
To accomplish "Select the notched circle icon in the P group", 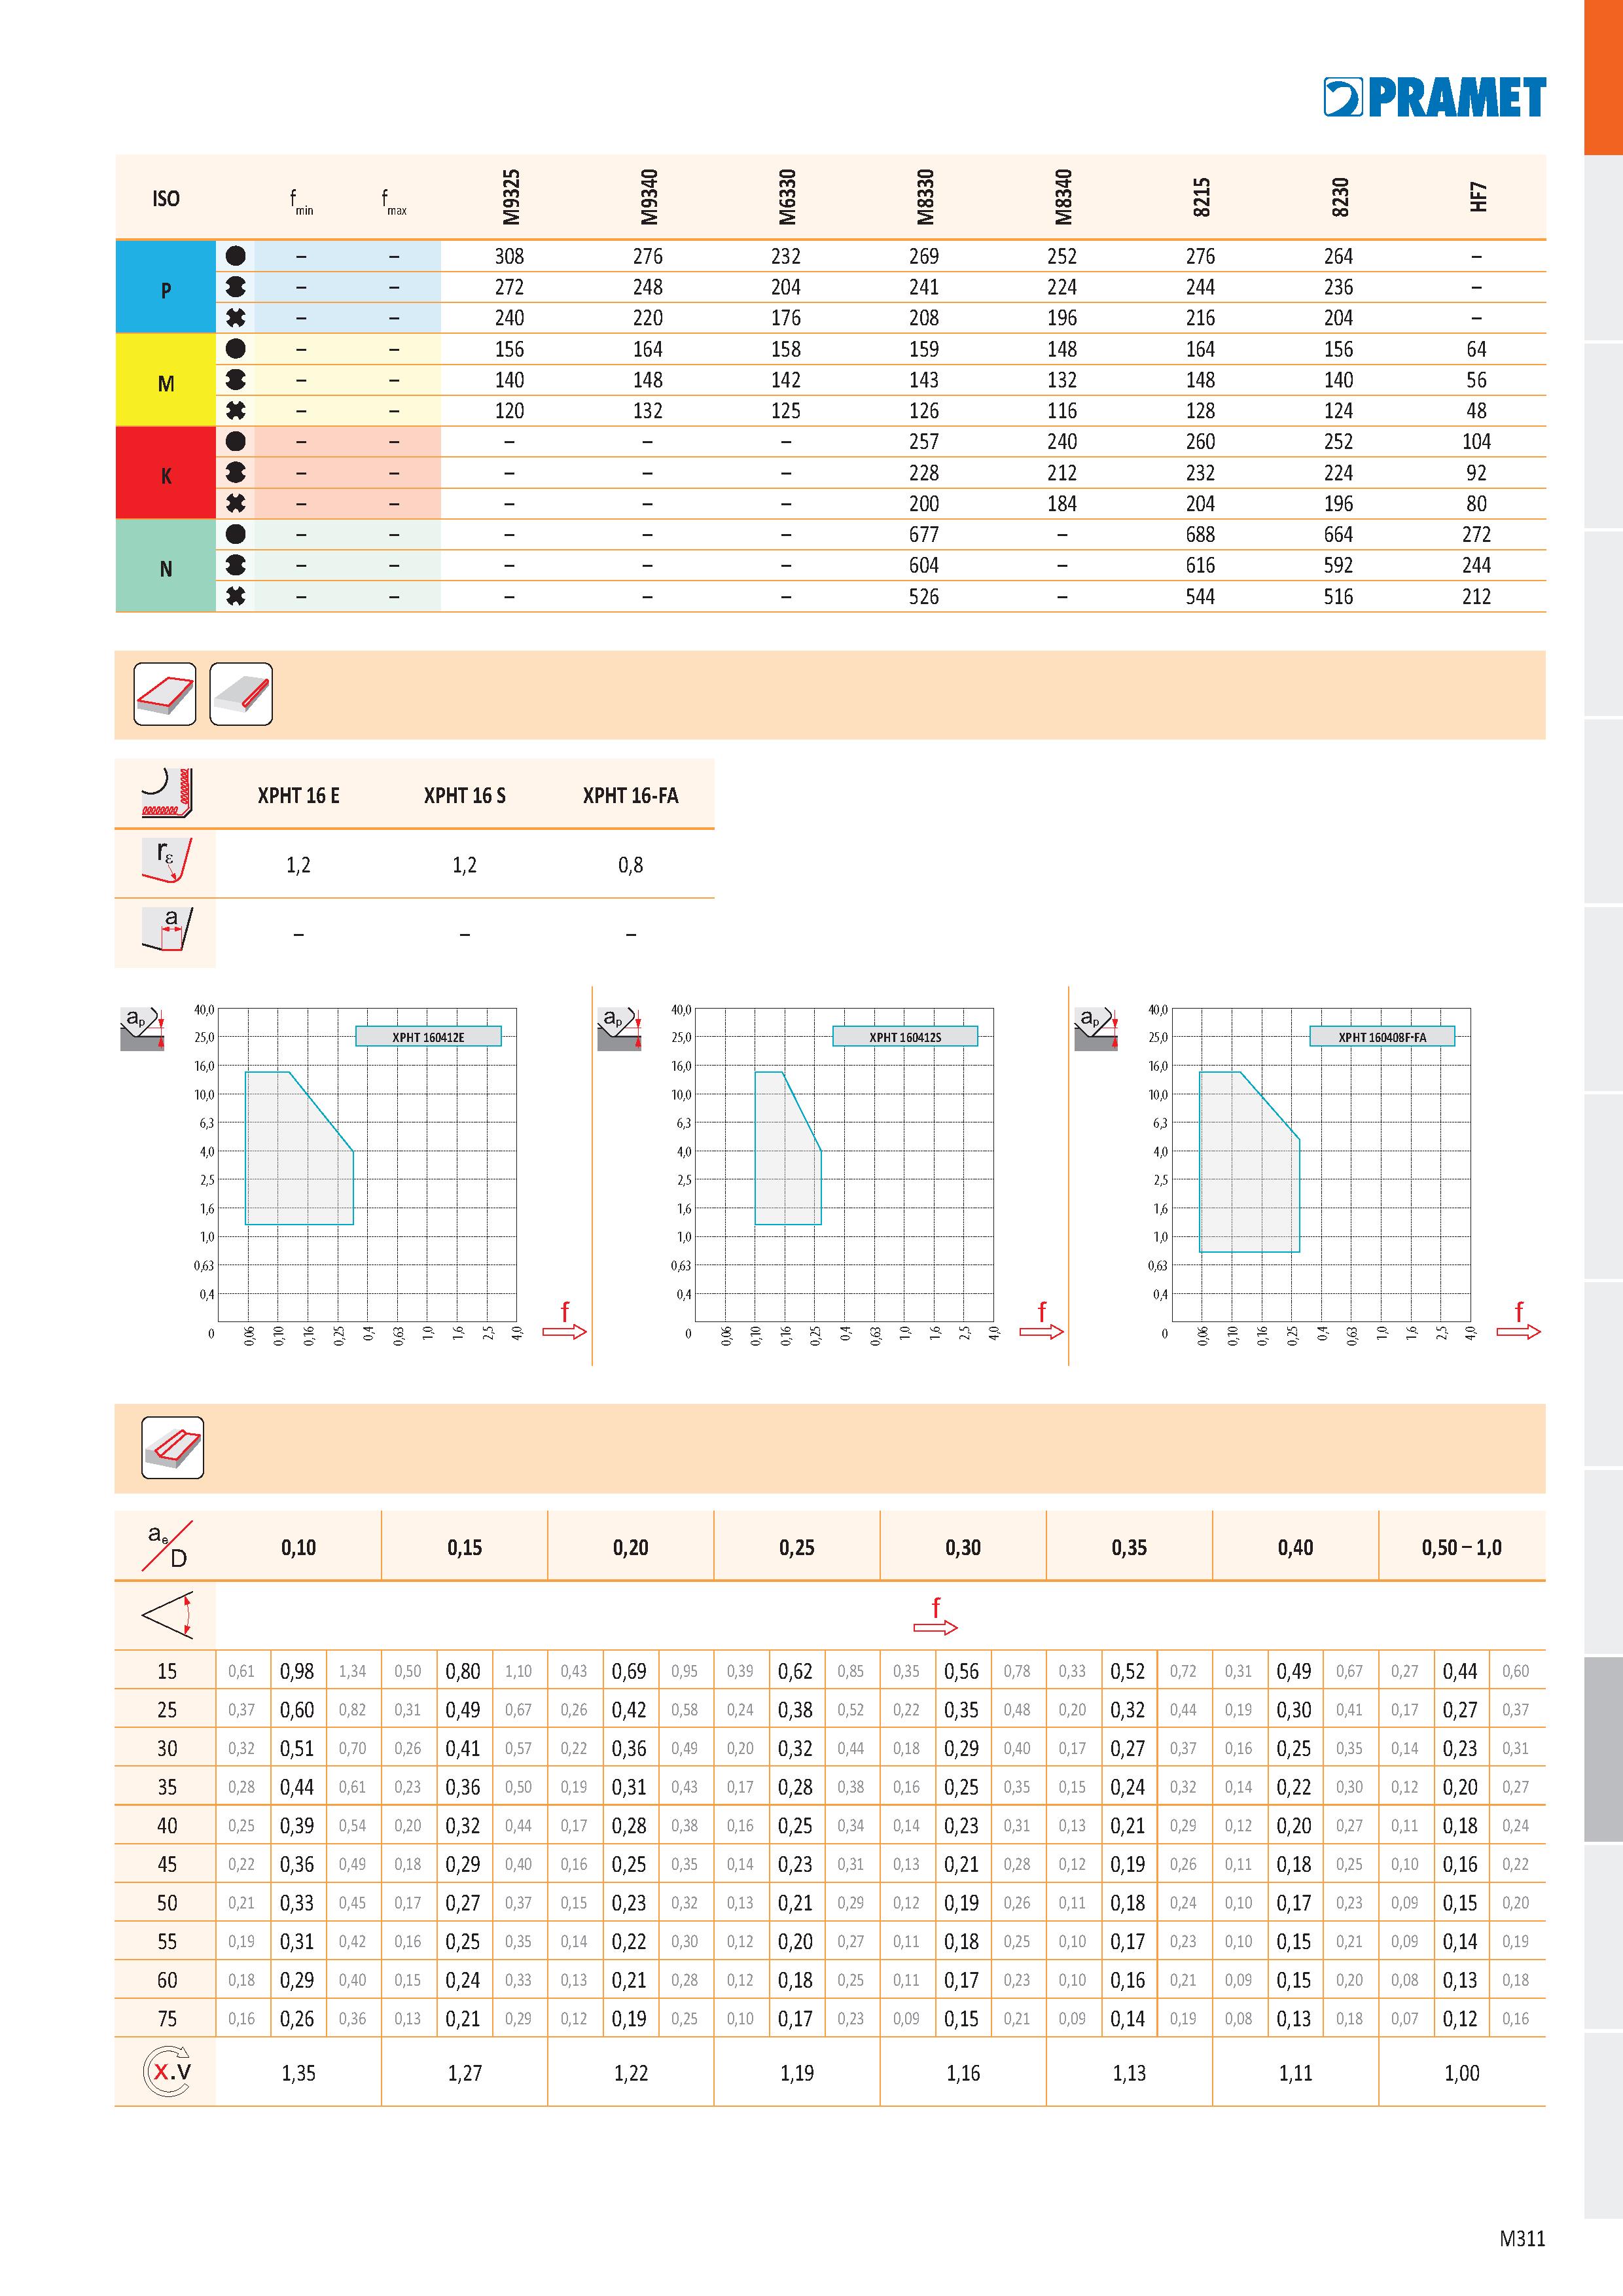I will click(236, 287).
